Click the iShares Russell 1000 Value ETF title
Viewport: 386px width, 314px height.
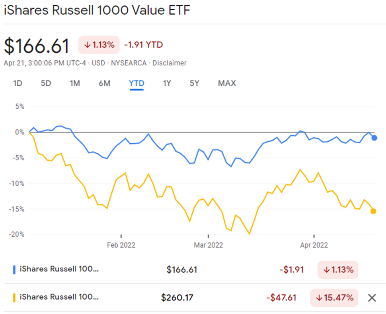[97, 11]
